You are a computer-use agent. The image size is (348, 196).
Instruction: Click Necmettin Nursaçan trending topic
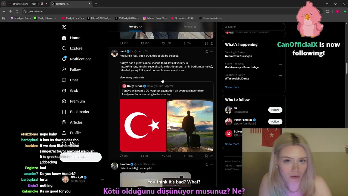pos(238,56)
